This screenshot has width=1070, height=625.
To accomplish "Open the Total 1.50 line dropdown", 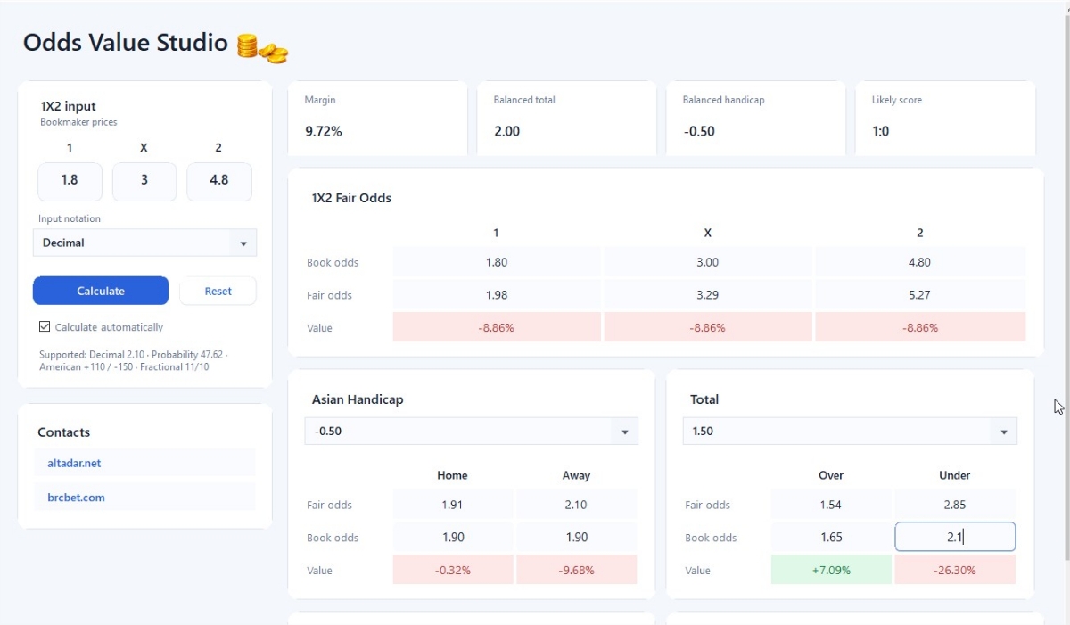I will [850, 431].
